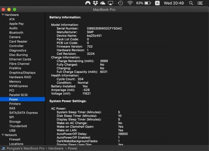
Task: Click the serial number D865356W02CFY5GAC
Action: coord(104,28)
